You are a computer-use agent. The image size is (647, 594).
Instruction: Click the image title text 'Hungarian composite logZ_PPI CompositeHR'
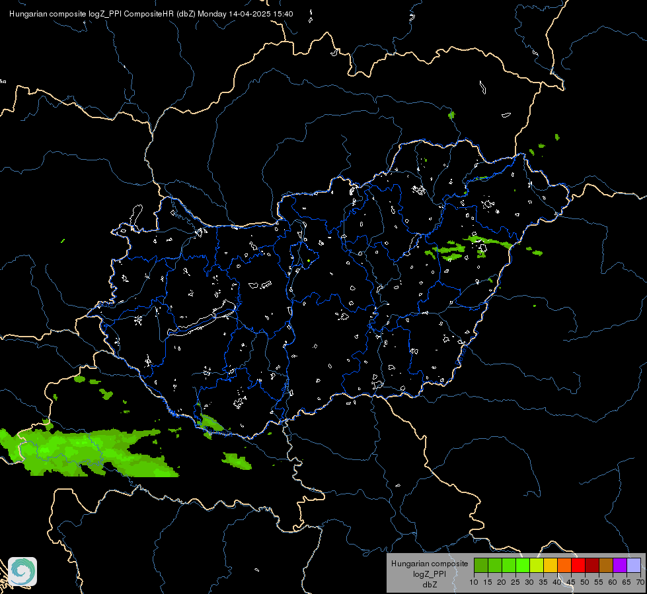(92, 14)
